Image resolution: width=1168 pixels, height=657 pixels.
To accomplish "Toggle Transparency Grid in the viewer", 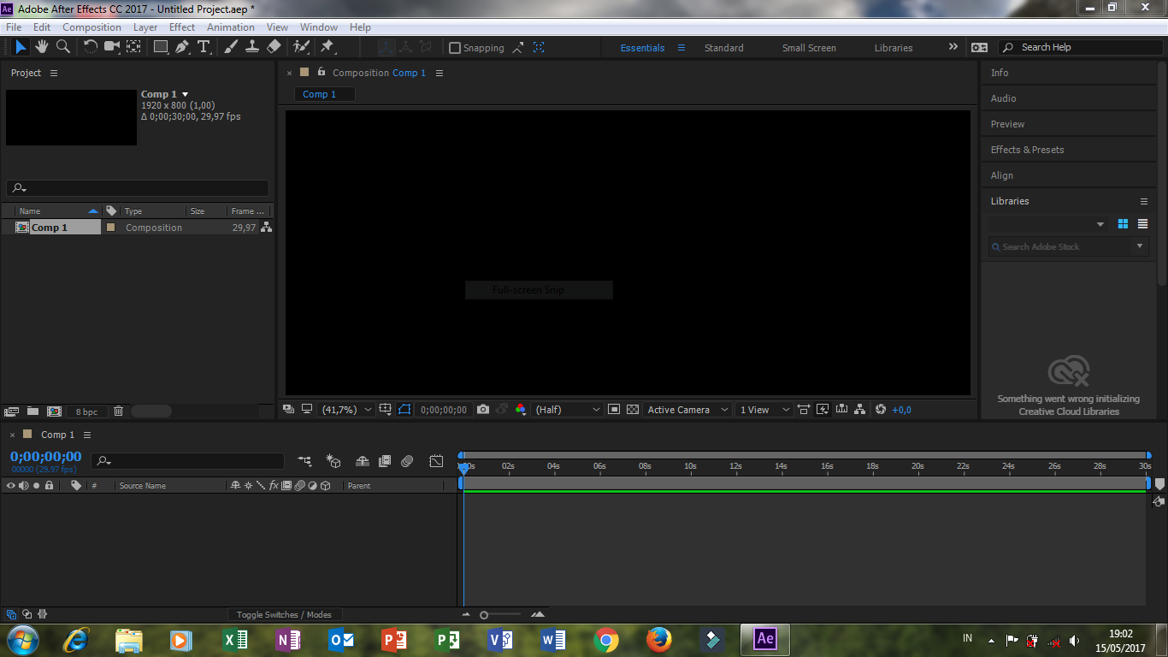I will 632,410.
